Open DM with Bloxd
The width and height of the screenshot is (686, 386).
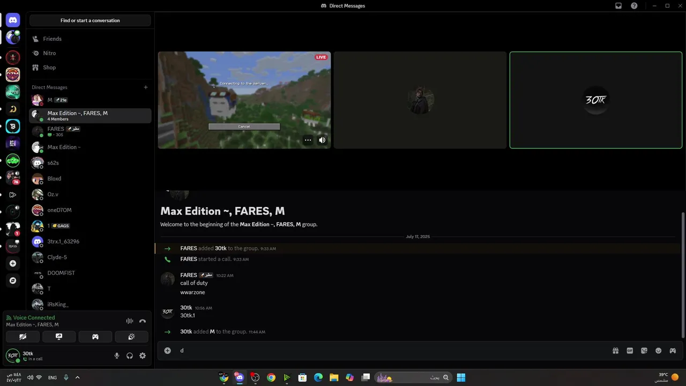click(90, 179)
